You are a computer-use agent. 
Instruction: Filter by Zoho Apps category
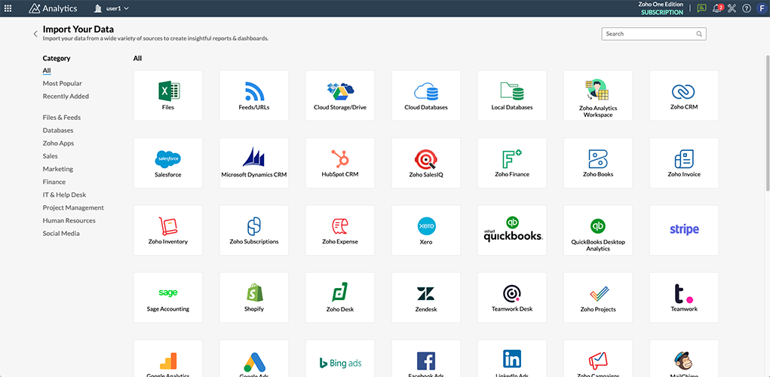(58, 143)
